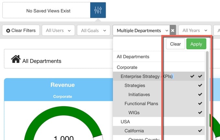Deselect the WIGs department
This screenshot has height=140, width=220.
point(200,113)
